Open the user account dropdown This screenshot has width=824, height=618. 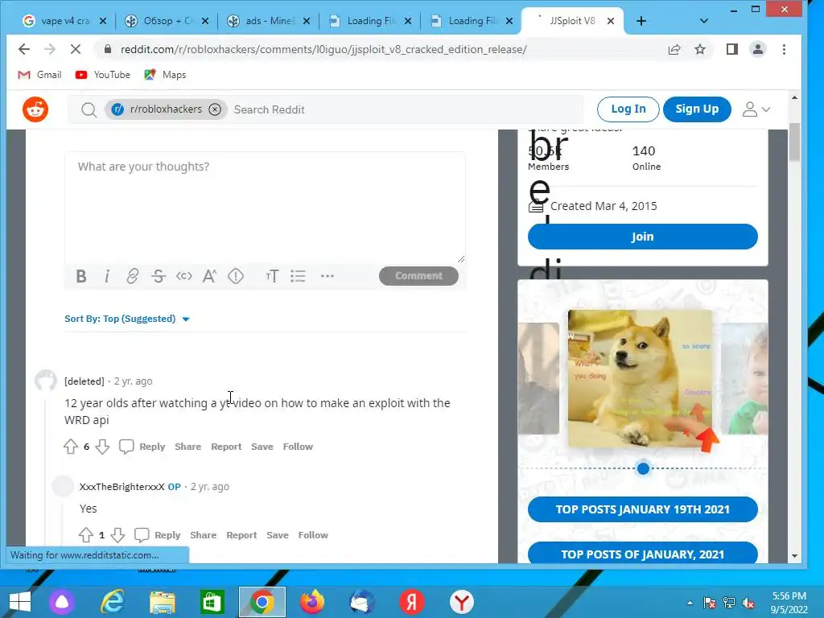756,109
